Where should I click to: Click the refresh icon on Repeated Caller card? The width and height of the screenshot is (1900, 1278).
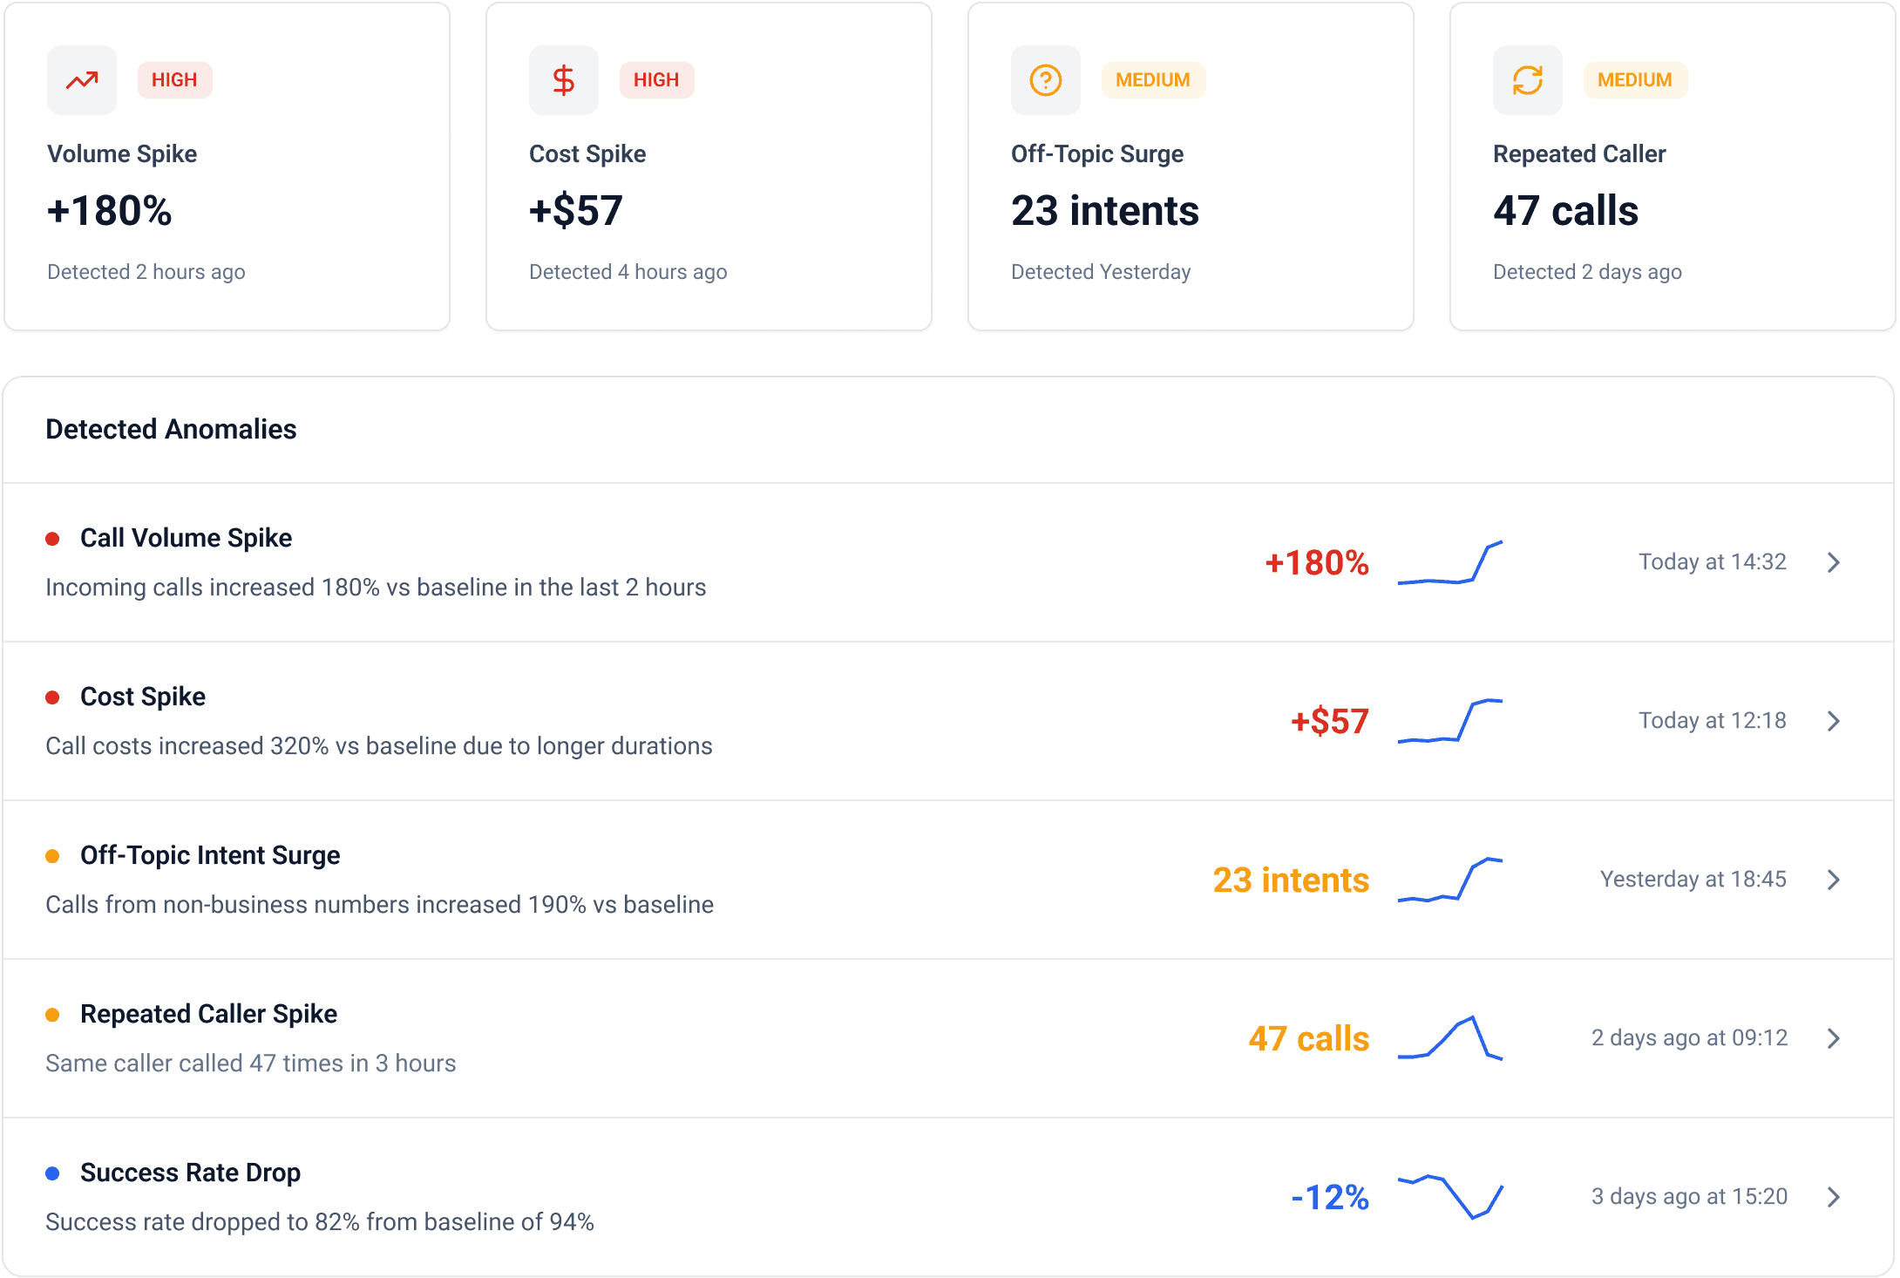(1527, 79)
